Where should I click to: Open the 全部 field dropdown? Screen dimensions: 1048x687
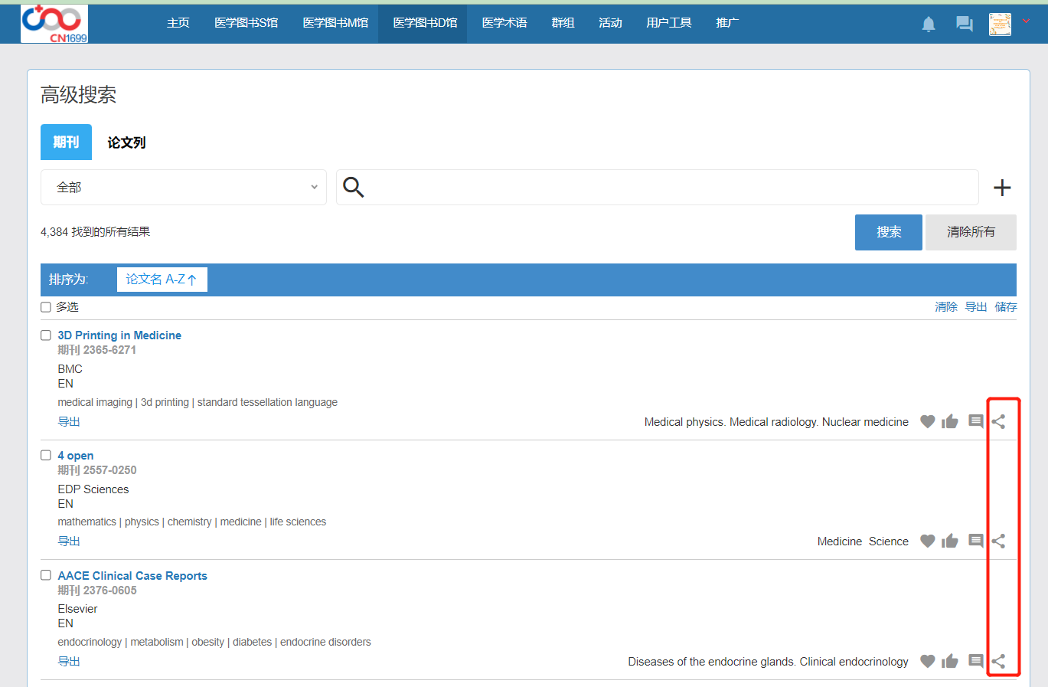pos(184,188)
